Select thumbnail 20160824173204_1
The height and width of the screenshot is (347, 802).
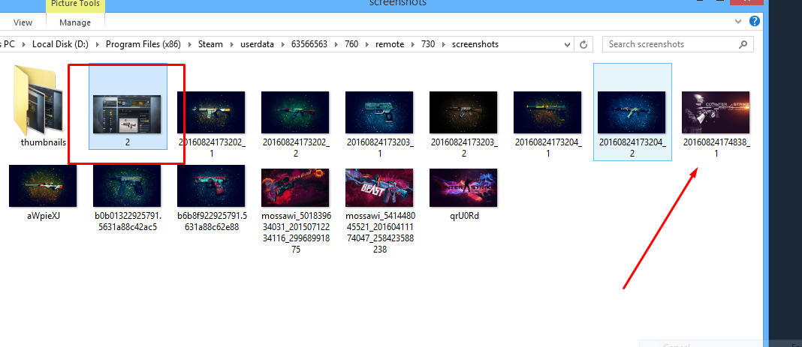[547, 112]
